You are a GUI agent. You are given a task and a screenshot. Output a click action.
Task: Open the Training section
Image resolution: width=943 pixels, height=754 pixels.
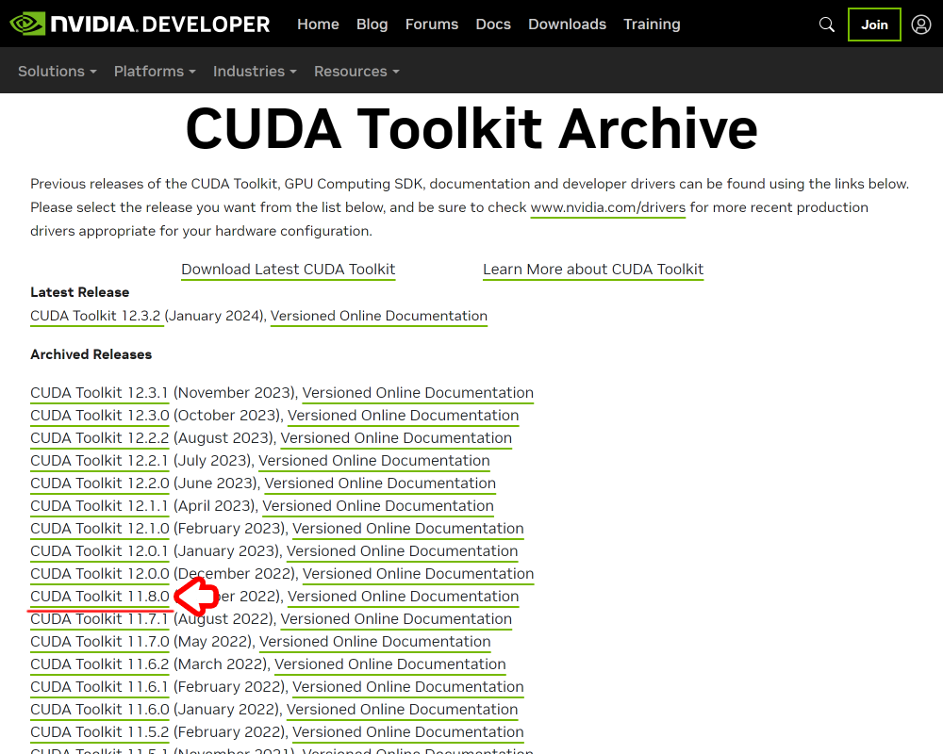(652, 25)
